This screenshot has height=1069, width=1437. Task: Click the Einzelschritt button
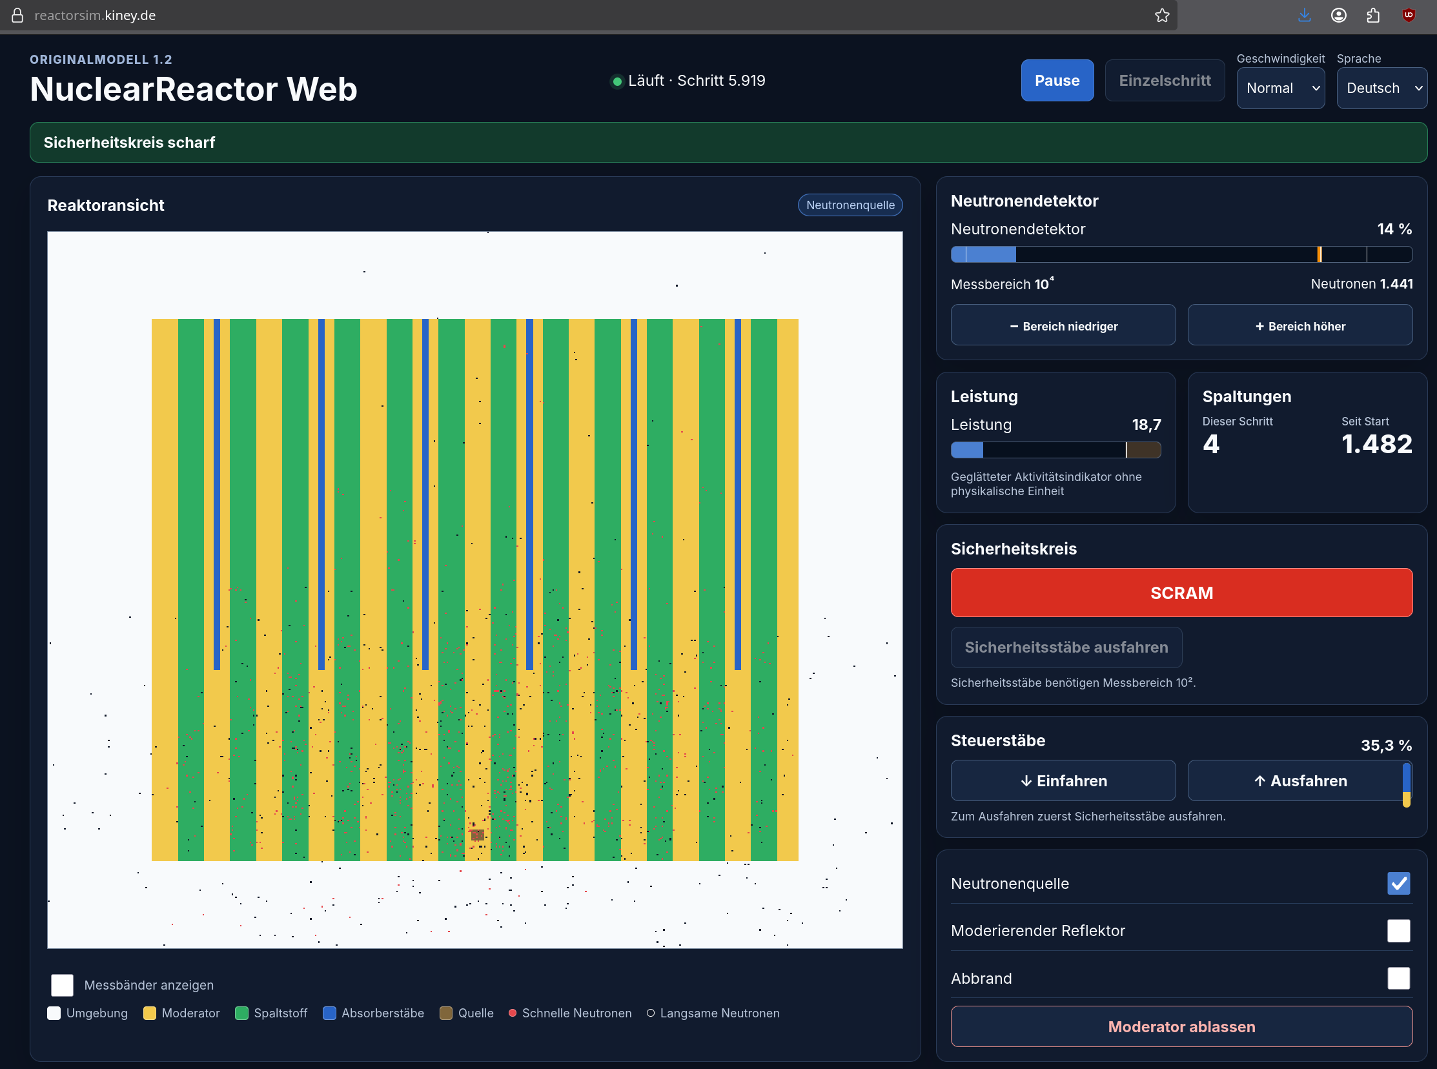[x=1165, y=80]
